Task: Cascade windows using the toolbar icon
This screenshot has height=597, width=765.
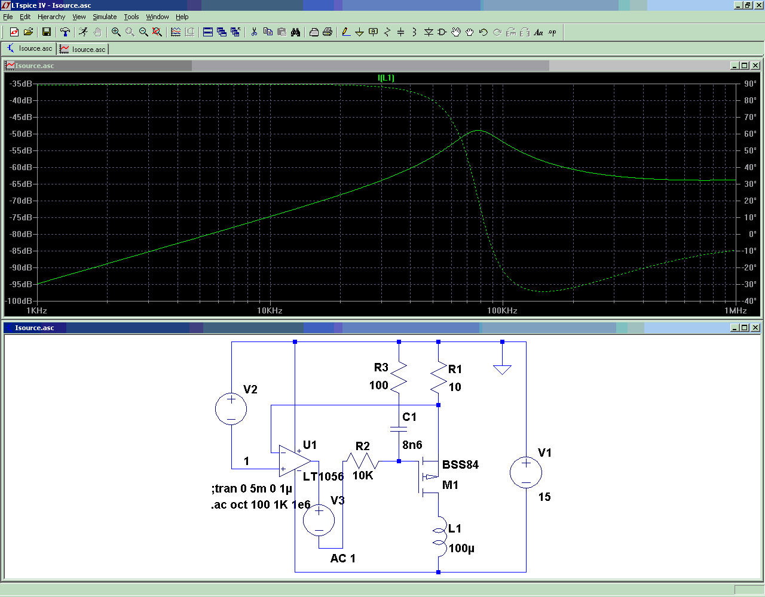Action: point(222,32)
